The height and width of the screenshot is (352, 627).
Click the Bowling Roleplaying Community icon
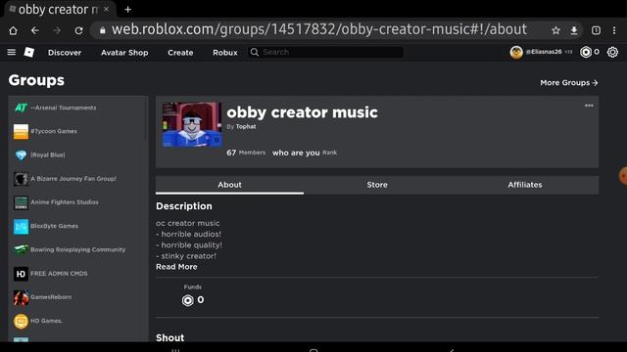tap(21, 250)
